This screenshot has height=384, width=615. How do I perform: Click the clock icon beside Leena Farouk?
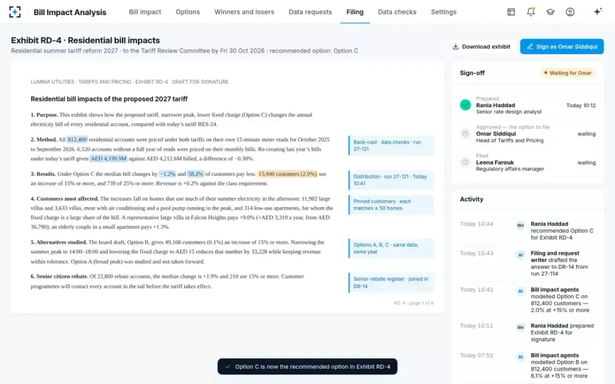[465, 162]
